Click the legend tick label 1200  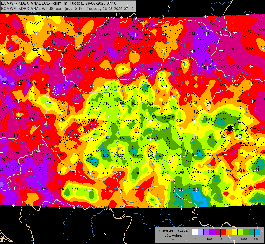(231, 239)
